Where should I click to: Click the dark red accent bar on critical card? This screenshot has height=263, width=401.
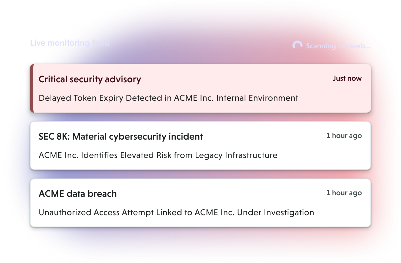(x=32, y=88)
